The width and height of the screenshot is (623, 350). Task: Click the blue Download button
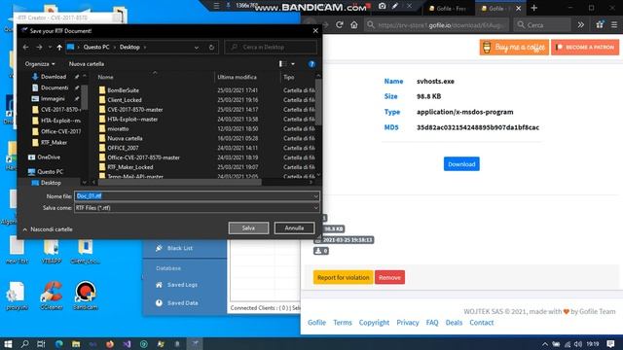[x=461, y=164]
